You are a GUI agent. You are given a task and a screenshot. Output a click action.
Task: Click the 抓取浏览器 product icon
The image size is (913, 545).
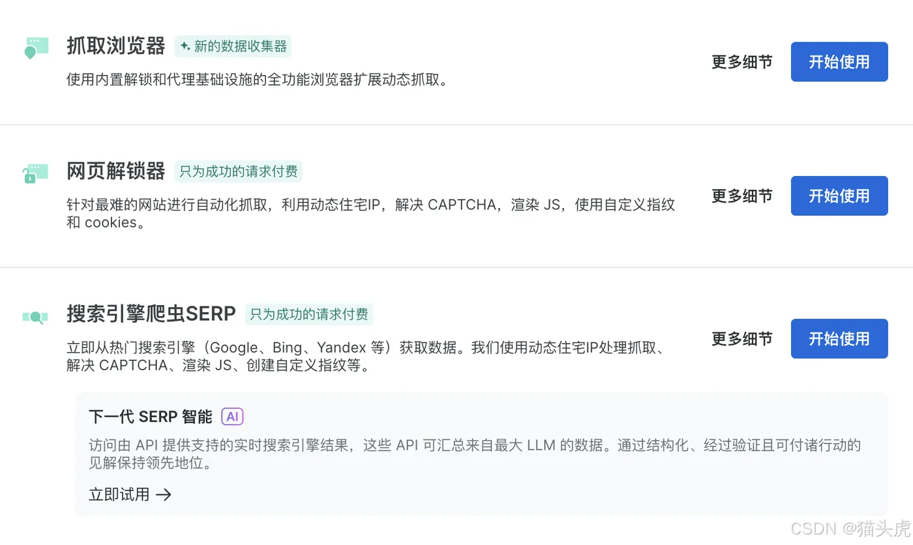pyautogui.click(x=36, y=48)
